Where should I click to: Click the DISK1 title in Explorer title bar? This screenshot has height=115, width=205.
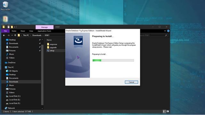point(58,27)
